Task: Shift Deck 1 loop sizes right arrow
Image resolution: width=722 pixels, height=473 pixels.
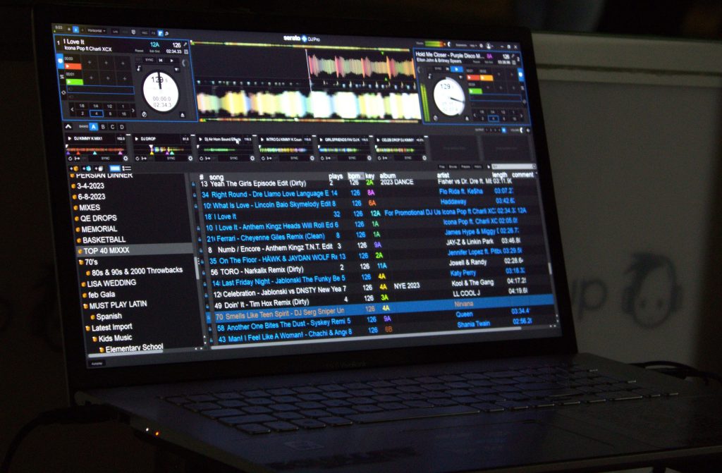Action: coord(133,111)
